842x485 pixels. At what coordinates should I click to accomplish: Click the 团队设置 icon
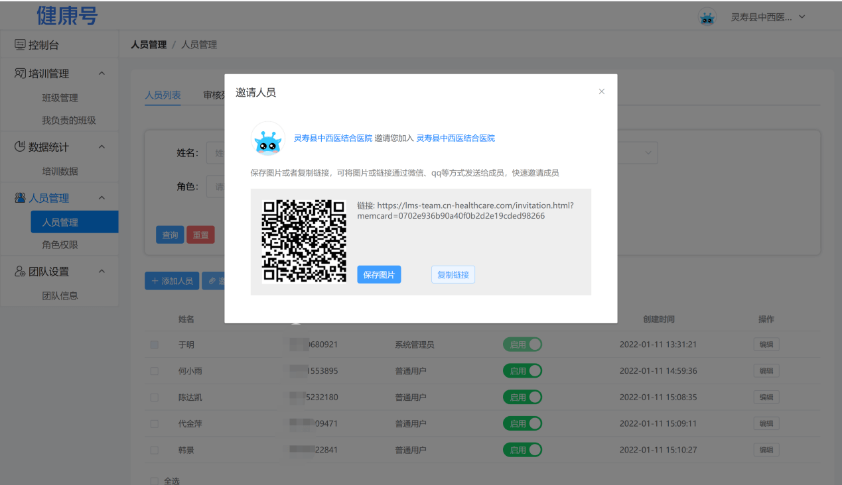[20, 272]
